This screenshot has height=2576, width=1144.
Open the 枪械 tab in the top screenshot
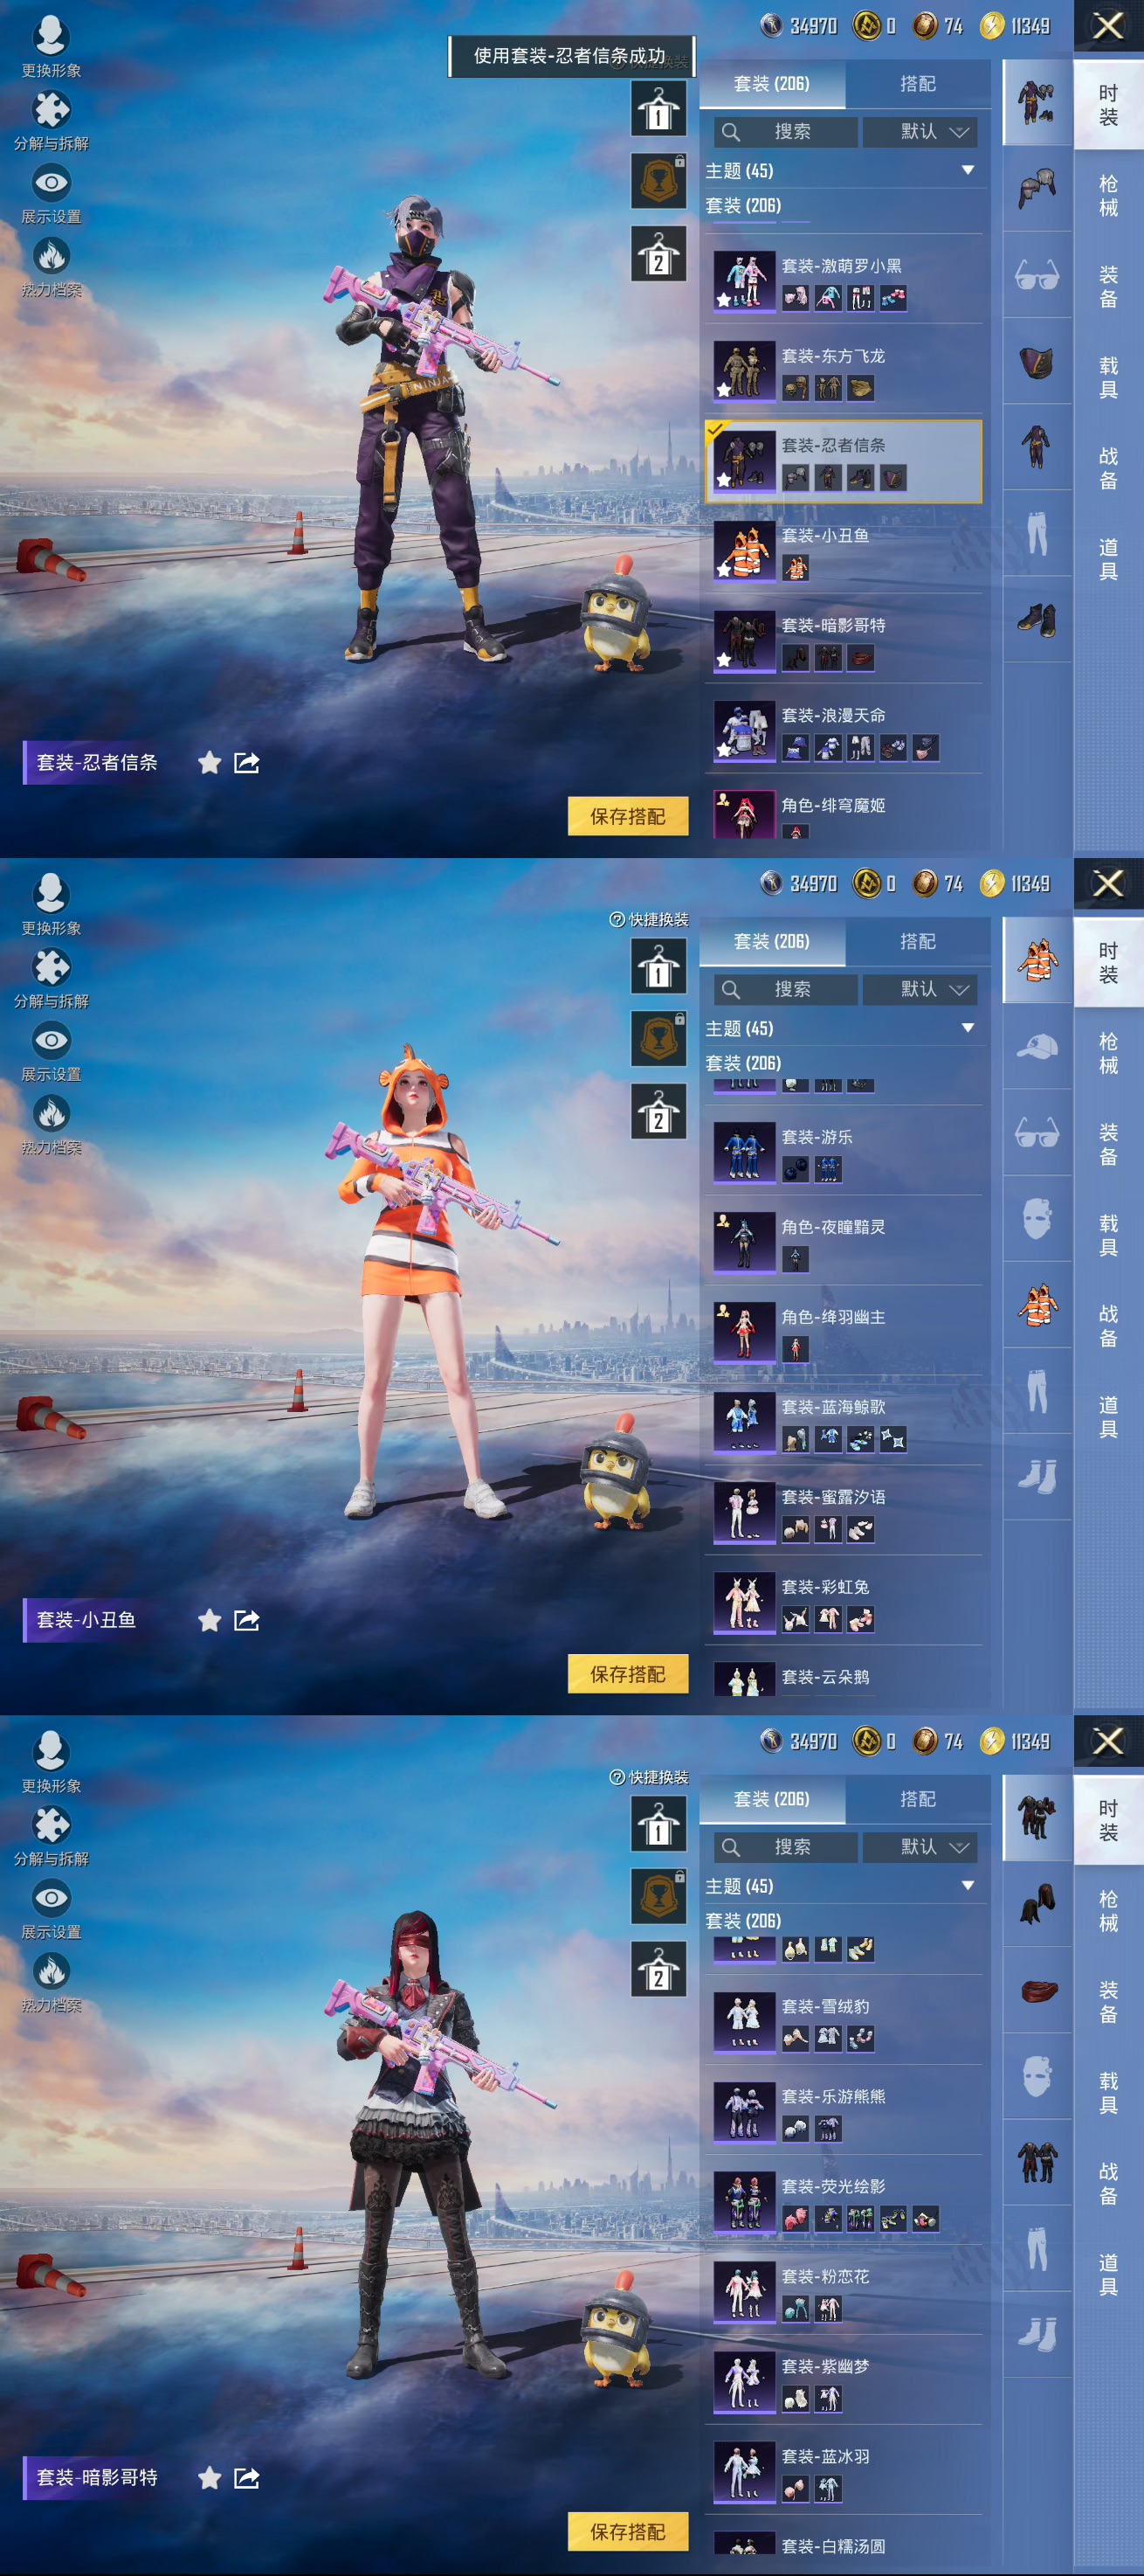(1109, 196)
